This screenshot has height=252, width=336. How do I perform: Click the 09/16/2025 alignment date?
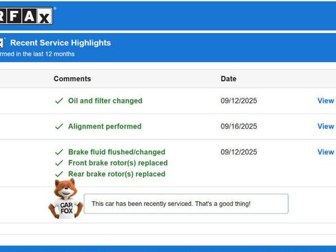(239, 127)
